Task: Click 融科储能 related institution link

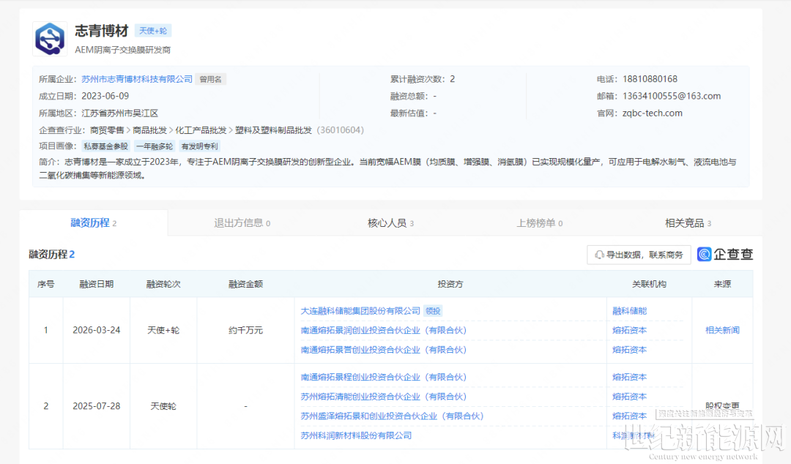Action: 629,311
